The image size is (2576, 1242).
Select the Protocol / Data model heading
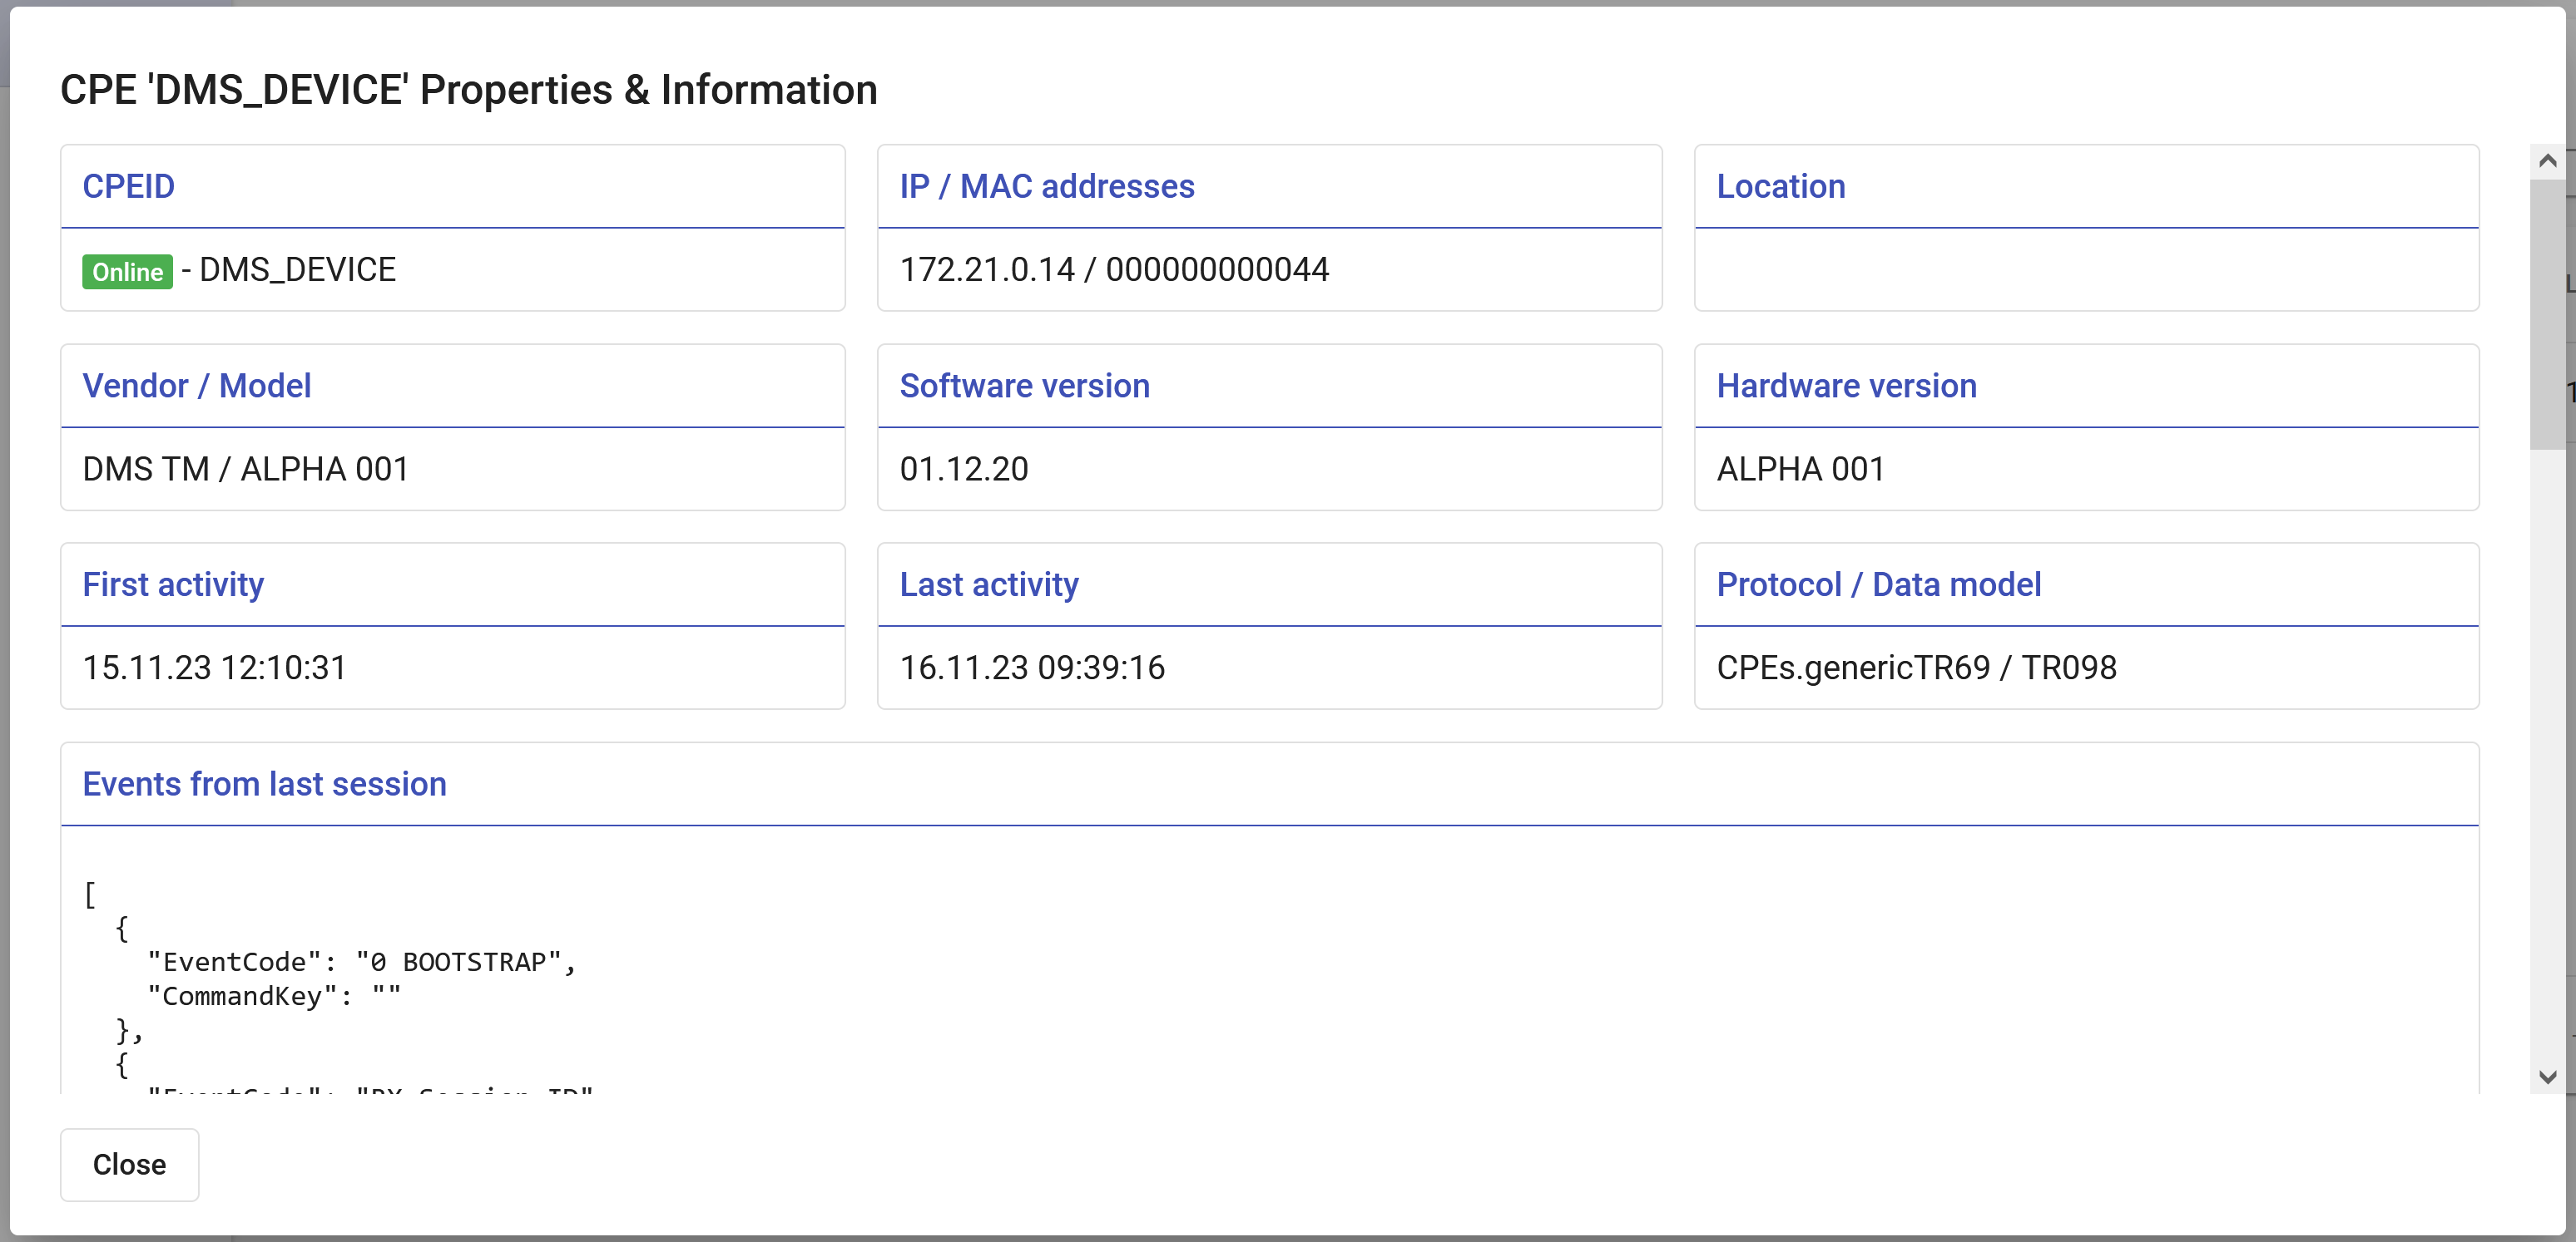tap(1878, 584)
